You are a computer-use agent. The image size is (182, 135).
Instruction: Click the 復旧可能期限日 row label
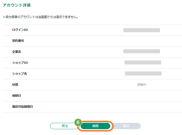(x=22, y=106)
